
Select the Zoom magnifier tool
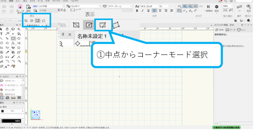(x=19, y=29)
